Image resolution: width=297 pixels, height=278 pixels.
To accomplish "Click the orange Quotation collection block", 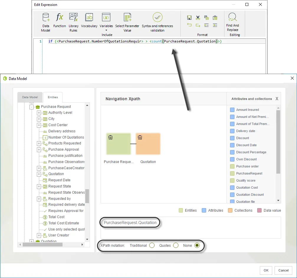I will (x=148, y=144).
